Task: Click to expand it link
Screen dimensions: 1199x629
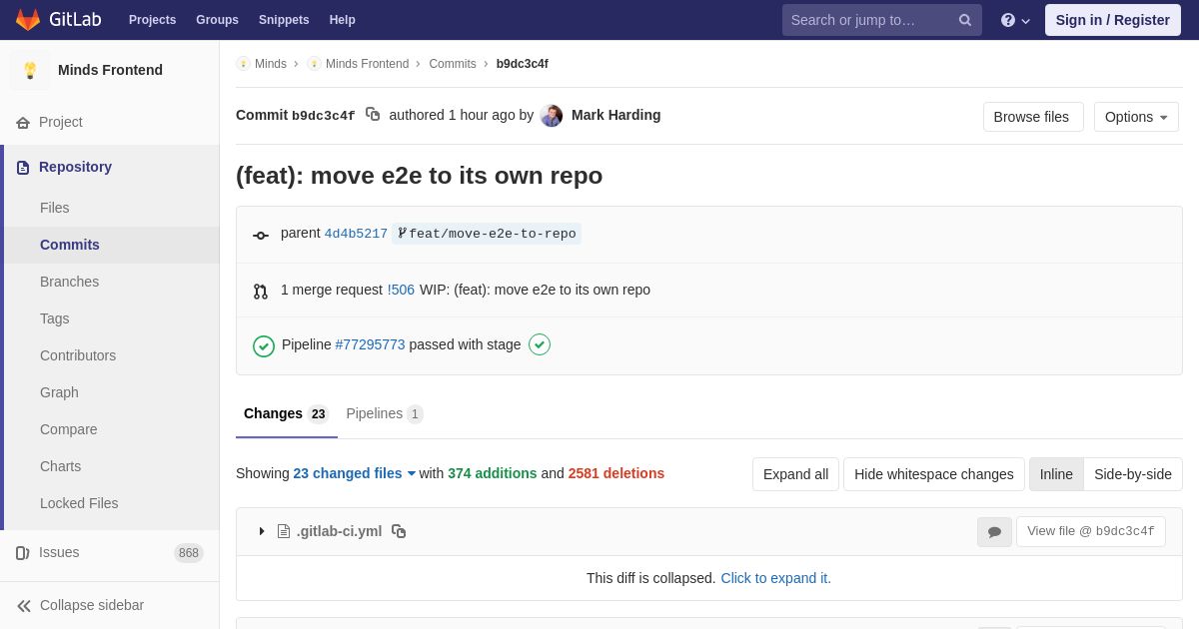Action: click(x=775, y=578)
